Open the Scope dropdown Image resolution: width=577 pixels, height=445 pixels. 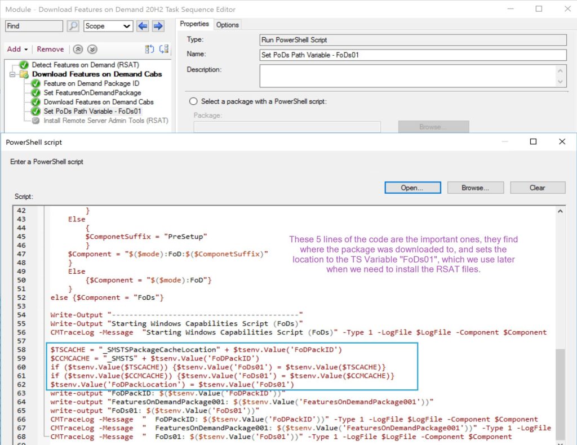click(x=108, y=26)
